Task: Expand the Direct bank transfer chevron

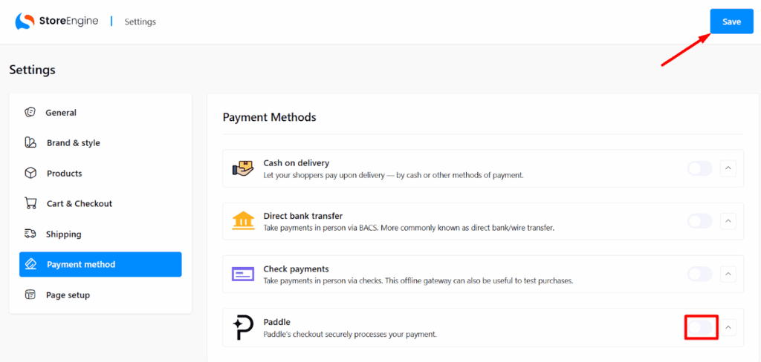Action: click(728, 221)
